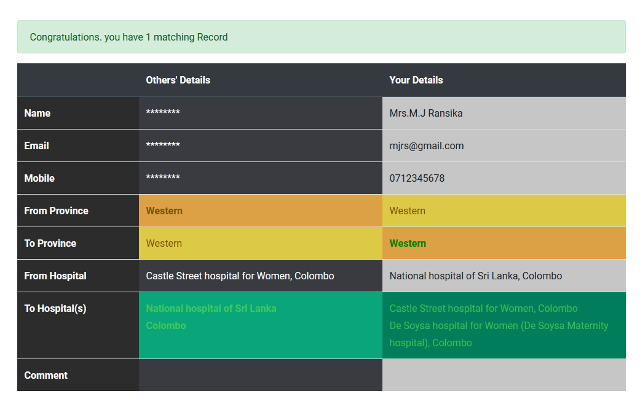
Task: Click the masked name under Others' Details
Action: click(x=163, y=113)
